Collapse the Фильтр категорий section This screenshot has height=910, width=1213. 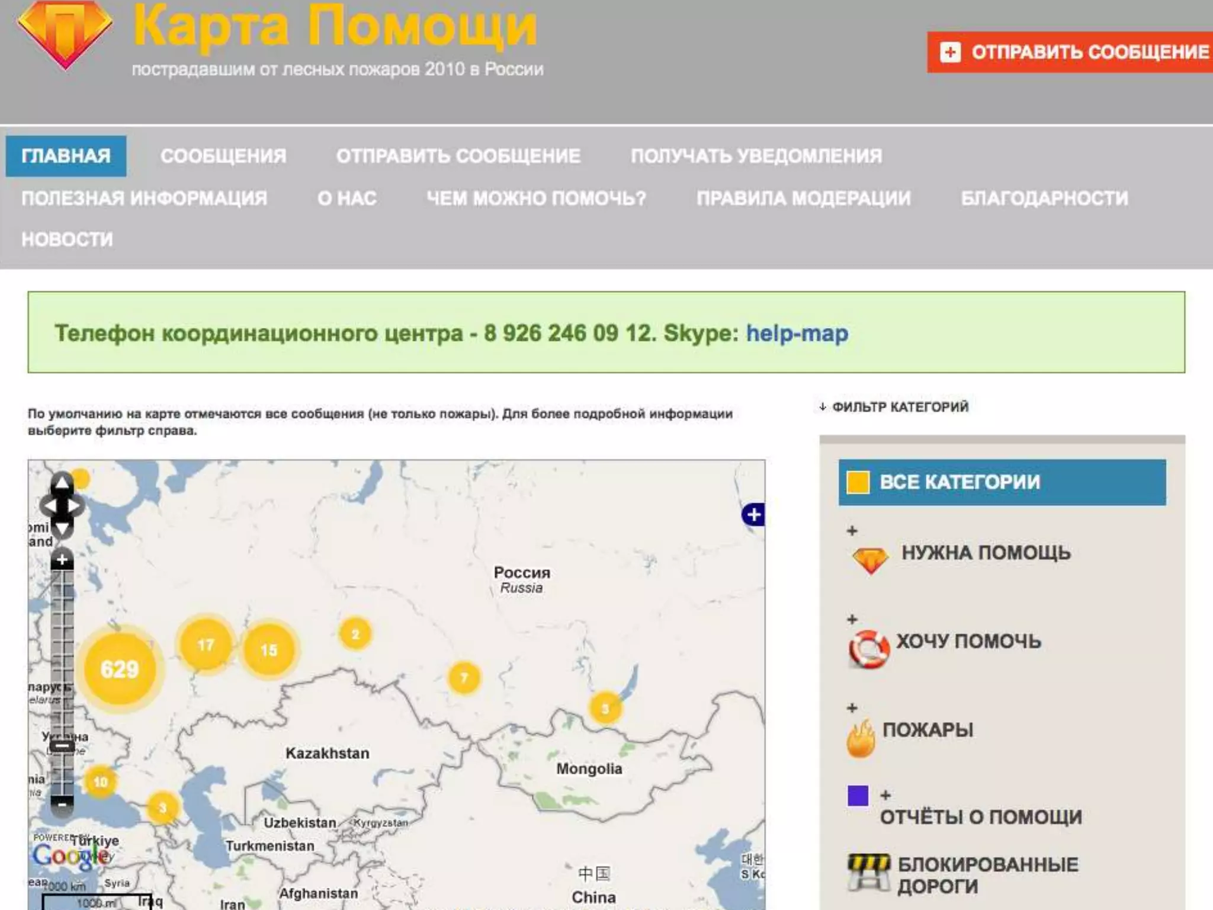[x=894, y=407]
